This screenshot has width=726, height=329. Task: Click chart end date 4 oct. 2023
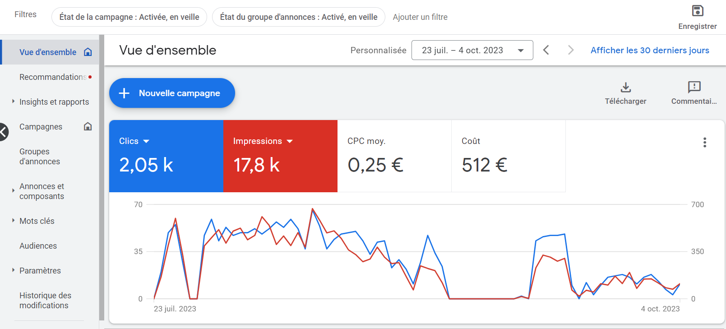(x=660, y=309)
